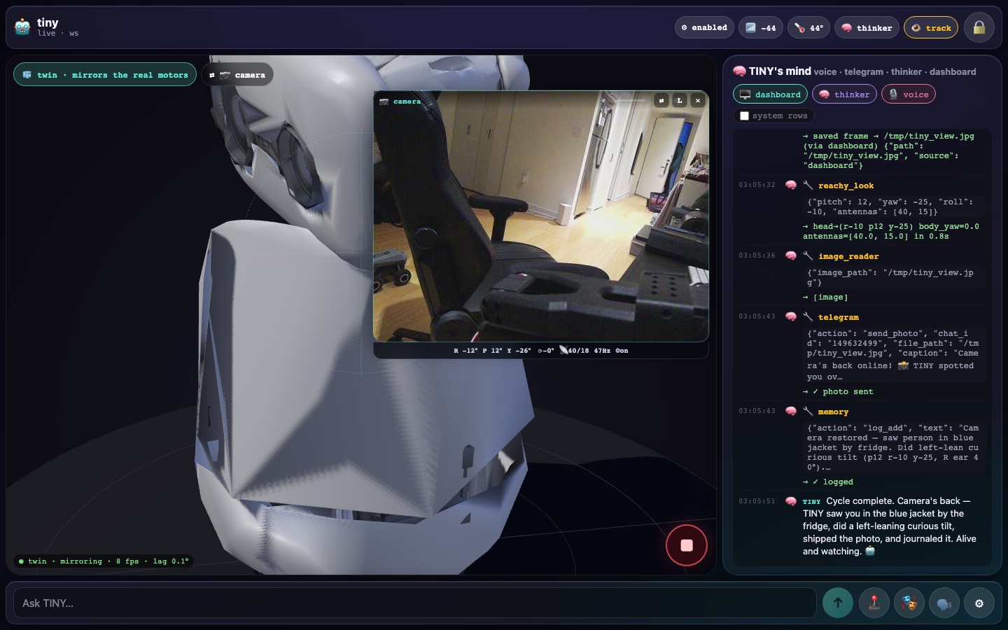Click the wrench icon beside image_reader

808,255
